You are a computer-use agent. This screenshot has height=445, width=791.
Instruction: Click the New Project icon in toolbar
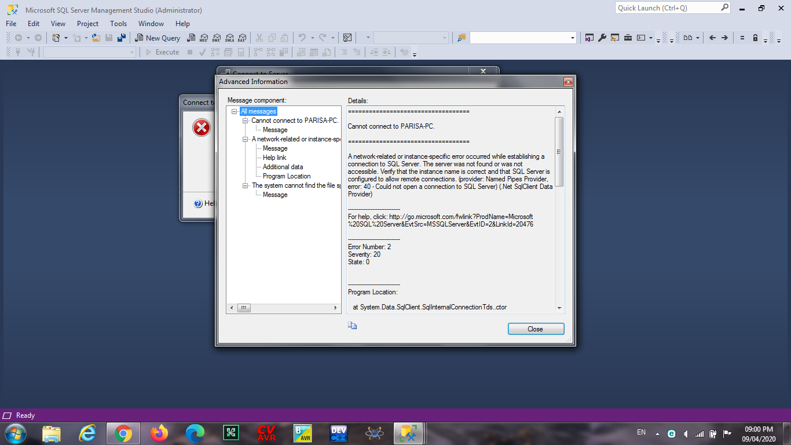tap(56, 38)
